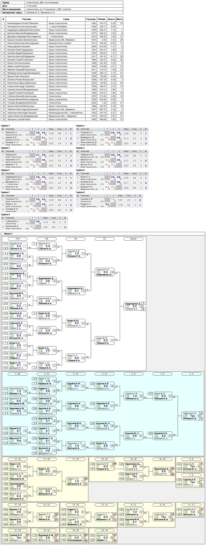Click the "1/4" round label
The height and width of the screenshot is (545, 206).
pos(75,239)
